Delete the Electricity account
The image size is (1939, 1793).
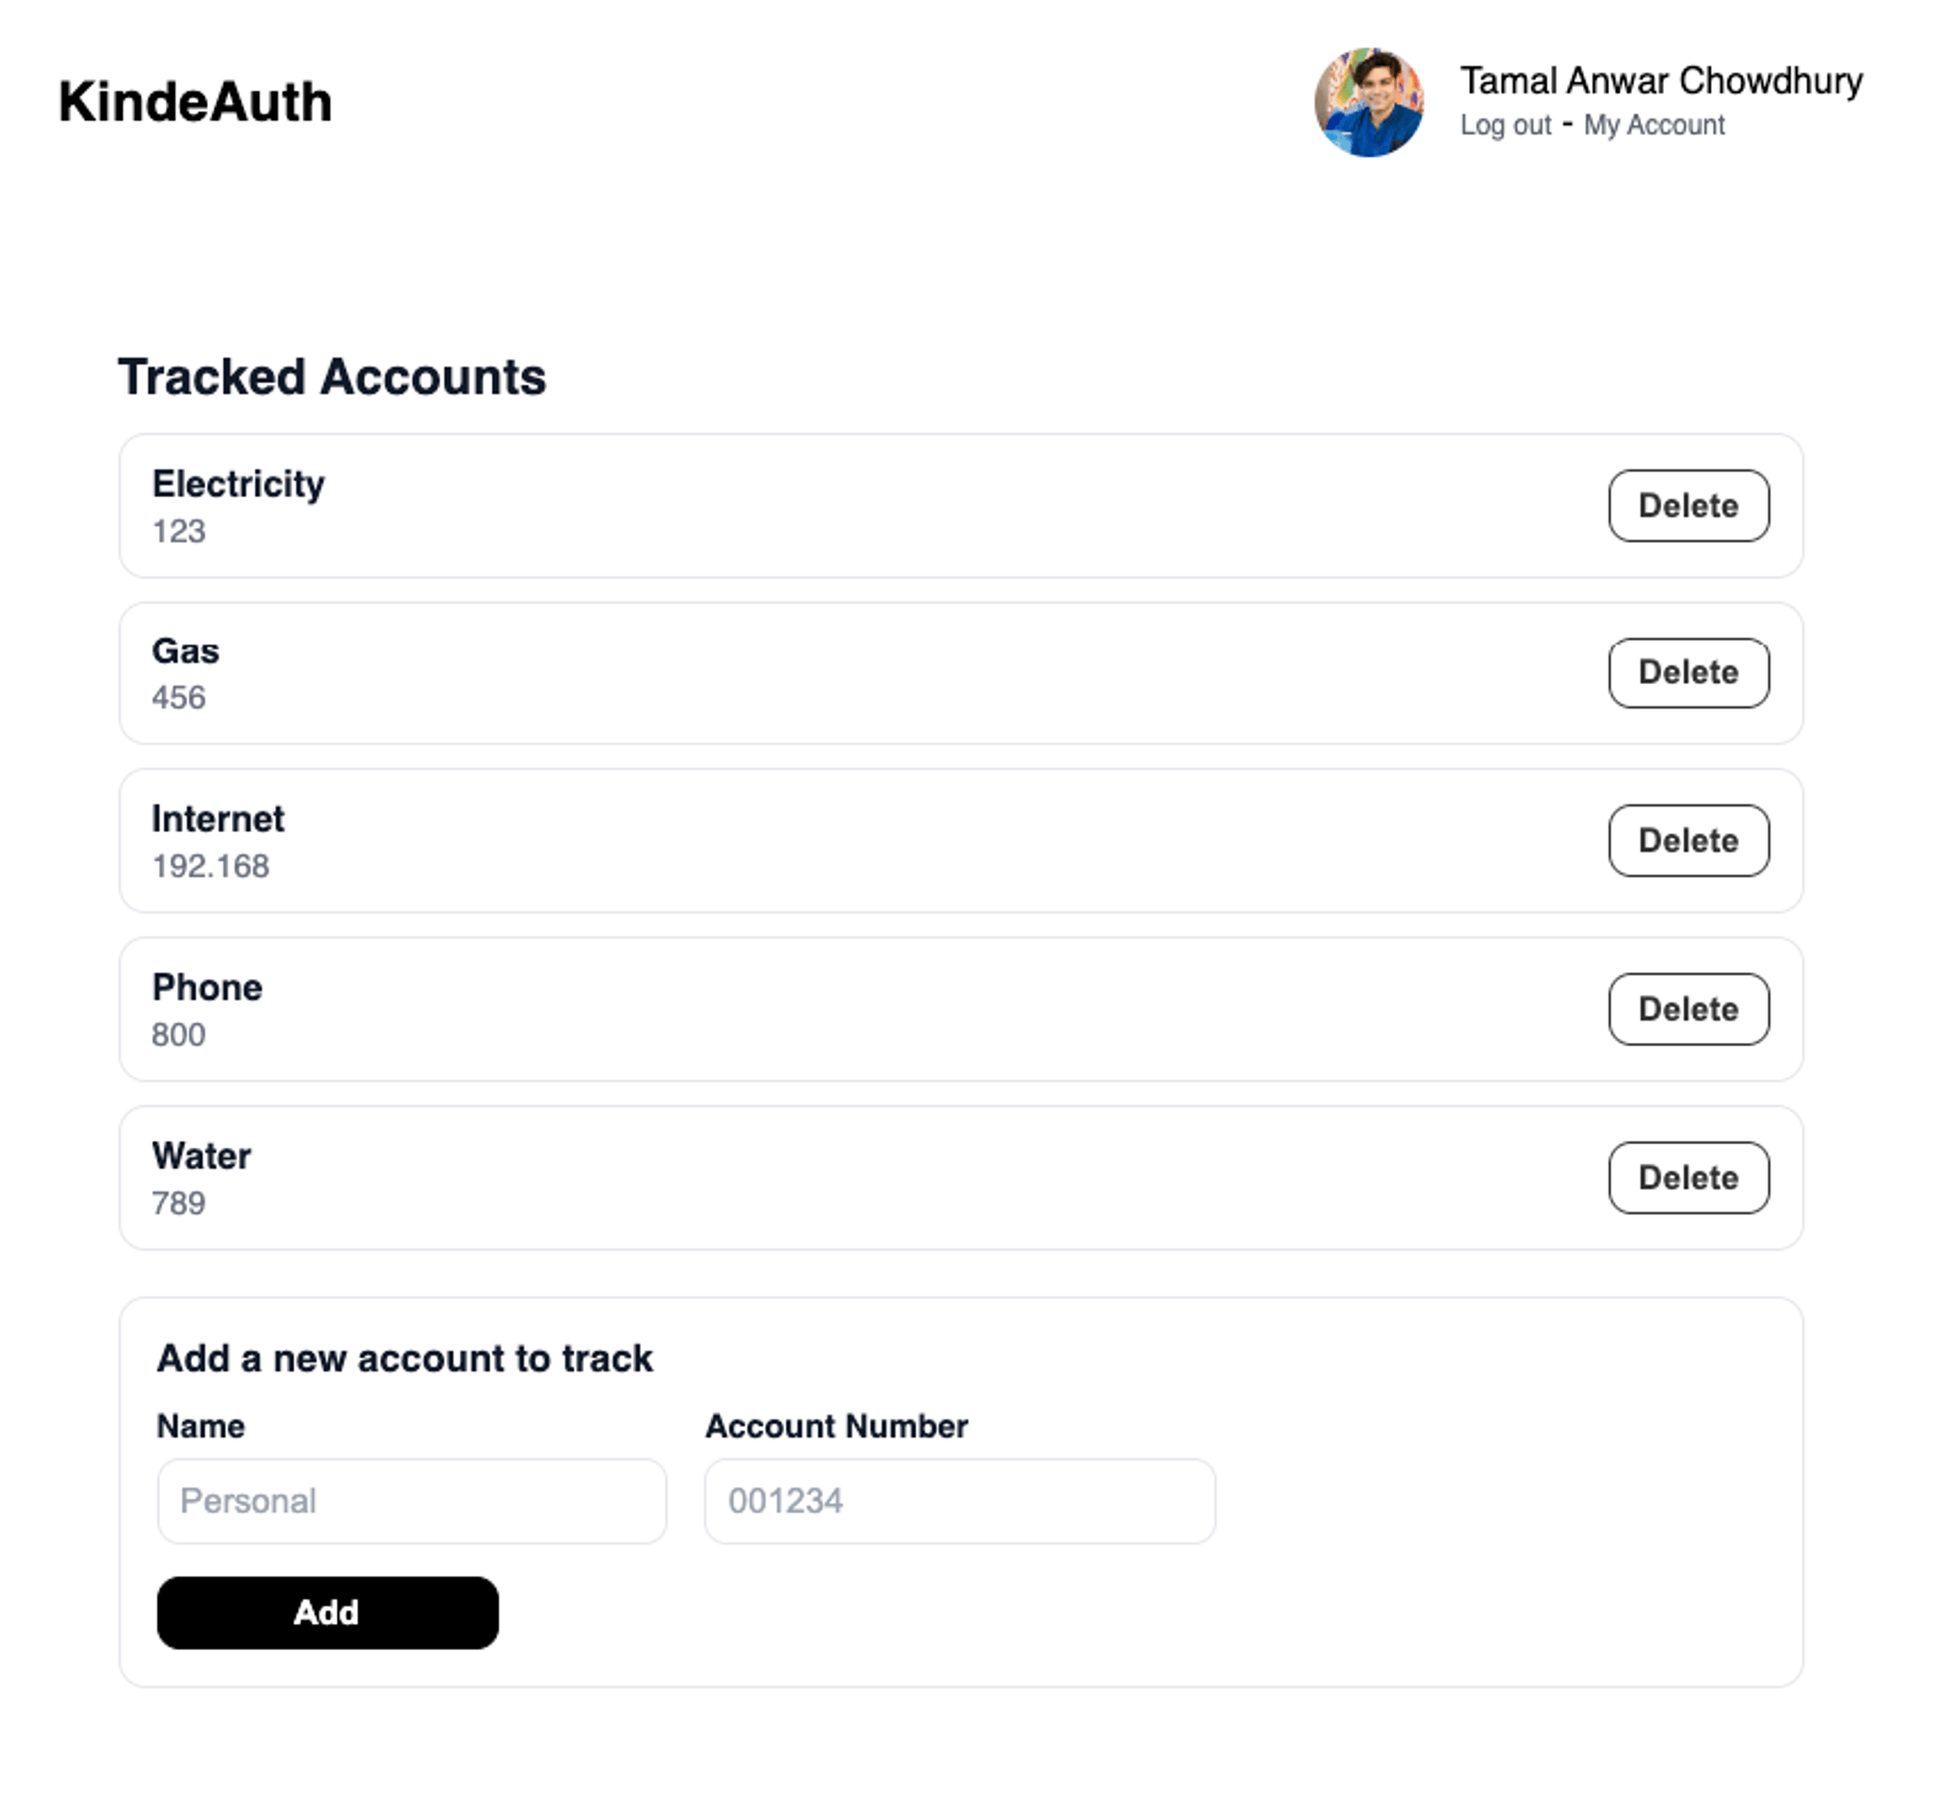[1688, 504]
